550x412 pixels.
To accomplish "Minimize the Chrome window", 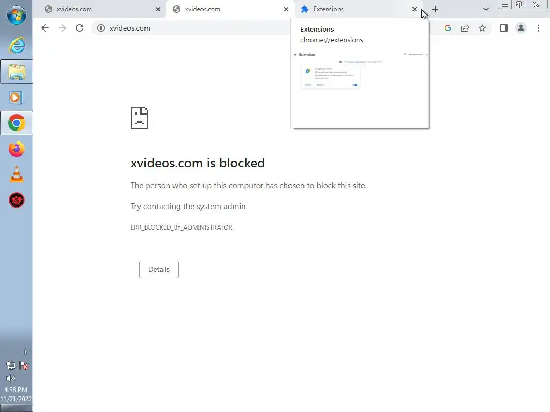I will tap(505, 4).
